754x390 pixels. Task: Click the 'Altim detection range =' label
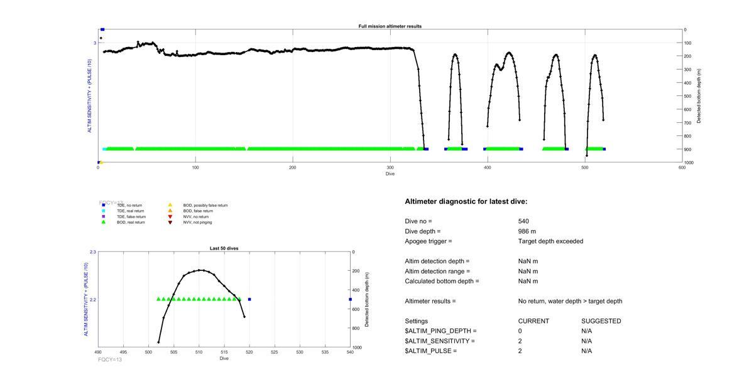[x=437, y=271]
